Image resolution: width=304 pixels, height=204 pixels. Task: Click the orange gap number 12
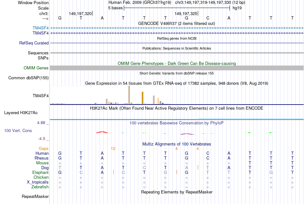pos(113,149)
